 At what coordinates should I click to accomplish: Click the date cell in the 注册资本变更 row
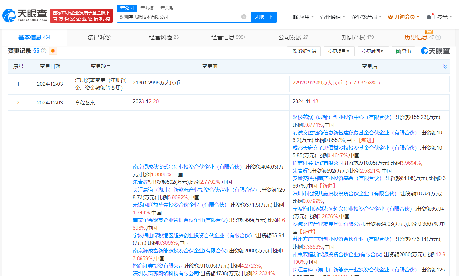pos(50,84)
